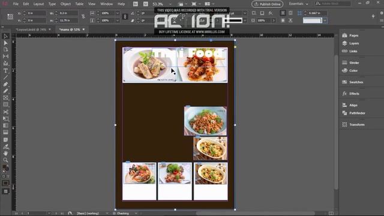Open the Object menu
Viewport: 384px width, 216px height.
[x=65, y=4]
